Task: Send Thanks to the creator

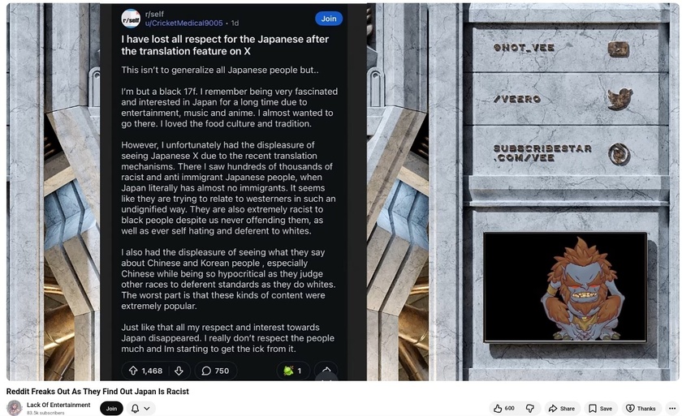Action: tap(641, 408)
